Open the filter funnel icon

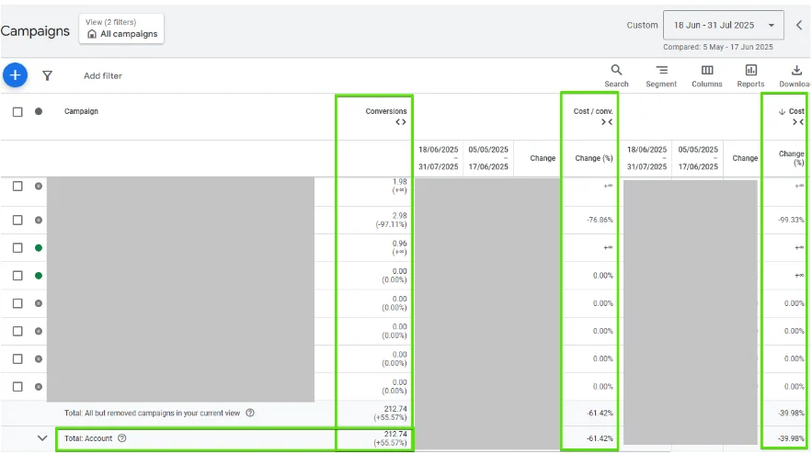(47, 76)
